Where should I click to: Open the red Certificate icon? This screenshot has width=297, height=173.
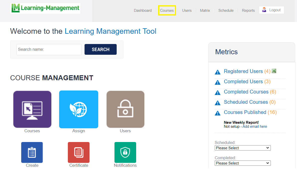coord(79,152)
